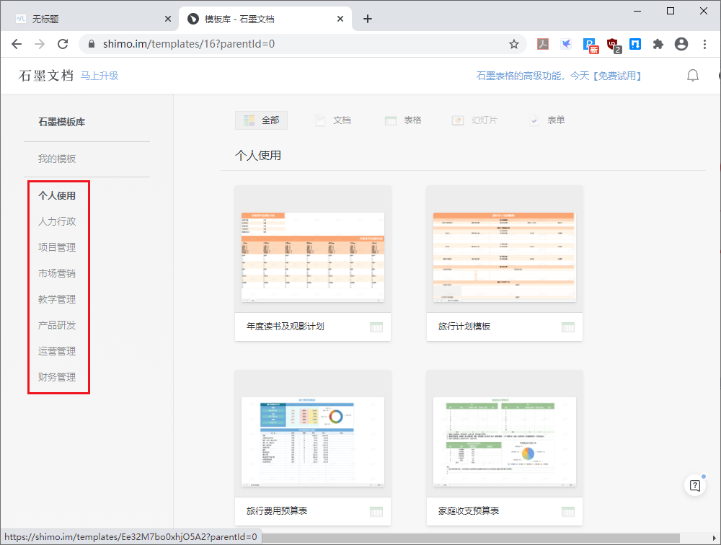
Task: Click the 马上升级 upgrade link
Action: click(99, 76)
